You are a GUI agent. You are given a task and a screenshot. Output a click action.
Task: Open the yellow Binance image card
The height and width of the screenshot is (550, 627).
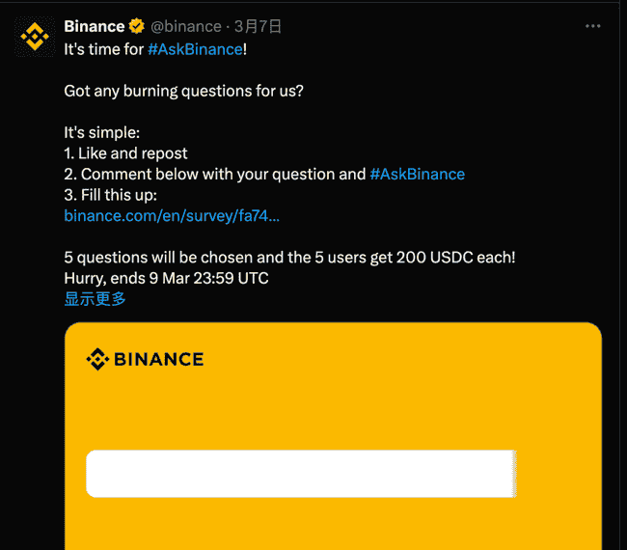point(333,436)
